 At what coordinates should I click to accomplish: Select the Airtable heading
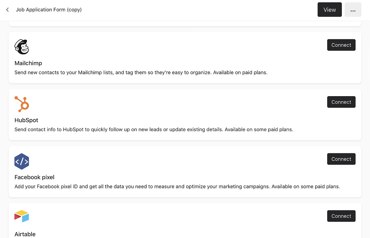pyautogui.click(x=25, y=234)
